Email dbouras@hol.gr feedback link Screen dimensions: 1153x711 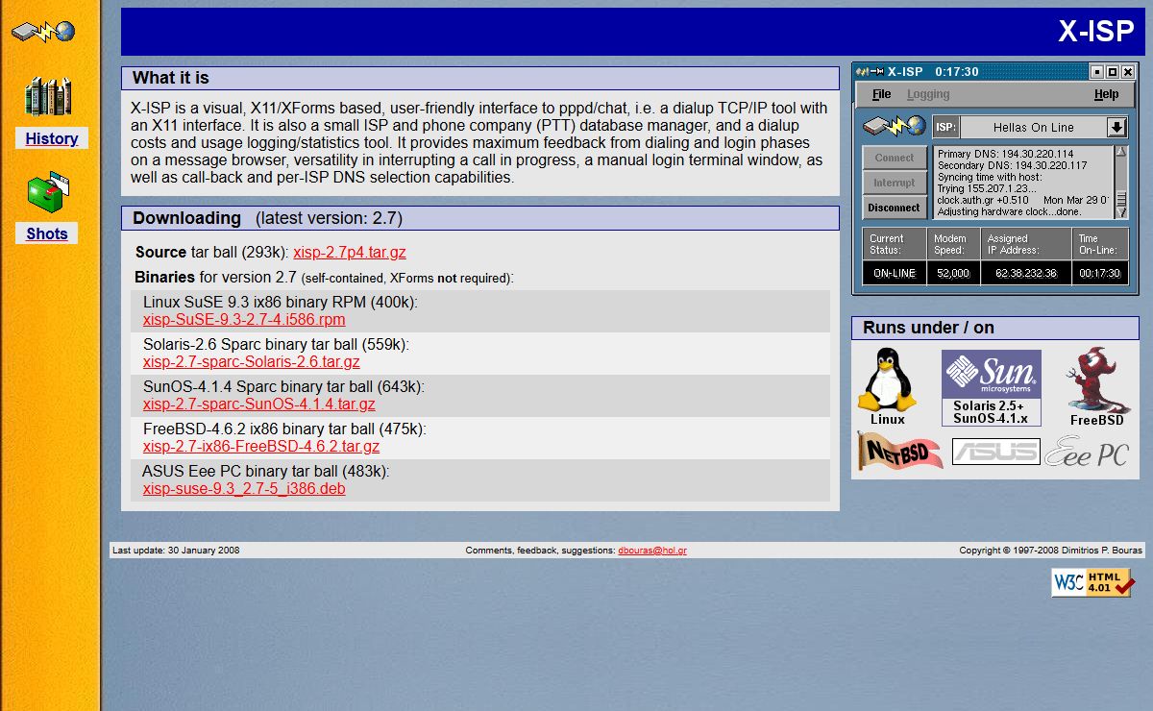[x=652, y=551]
